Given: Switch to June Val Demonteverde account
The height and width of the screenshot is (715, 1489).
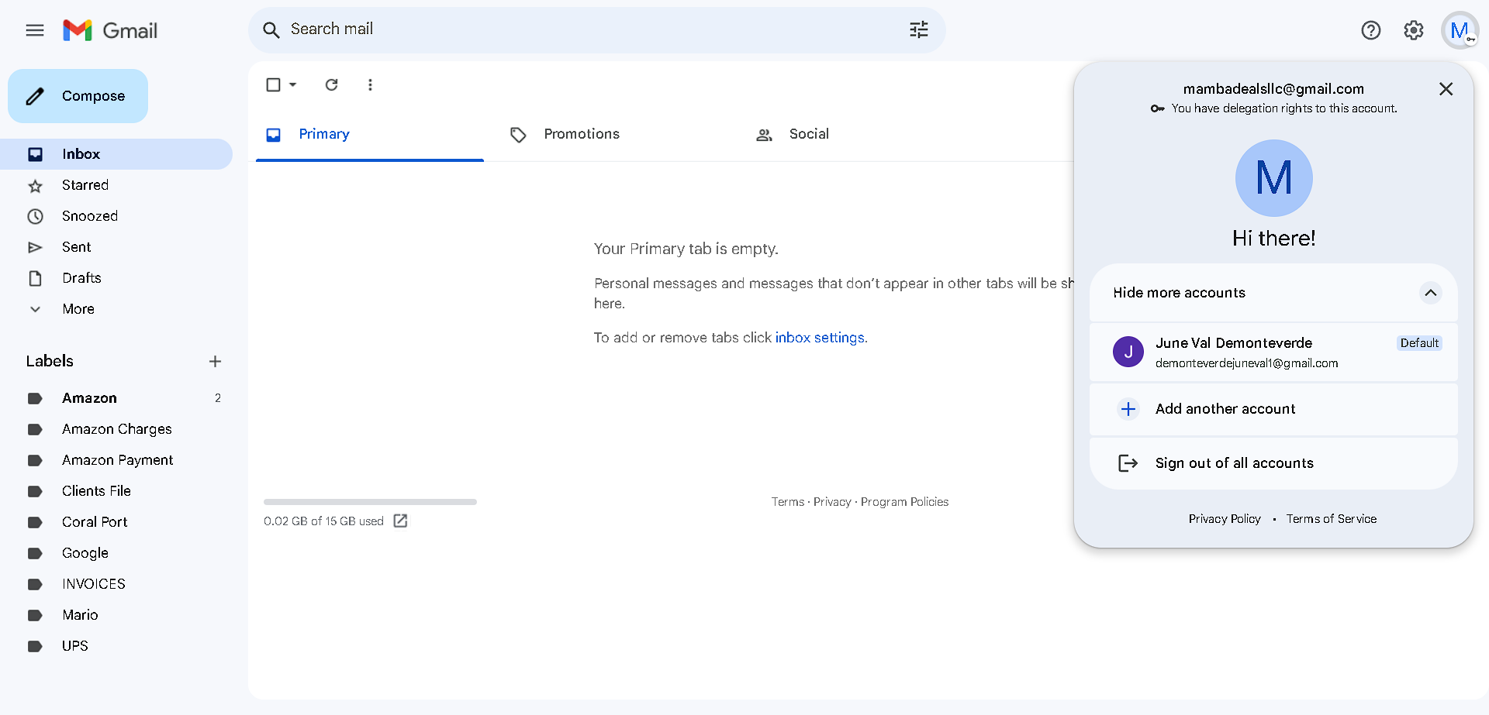Looking at the screenshot, I should click(x=1273, y=352).
